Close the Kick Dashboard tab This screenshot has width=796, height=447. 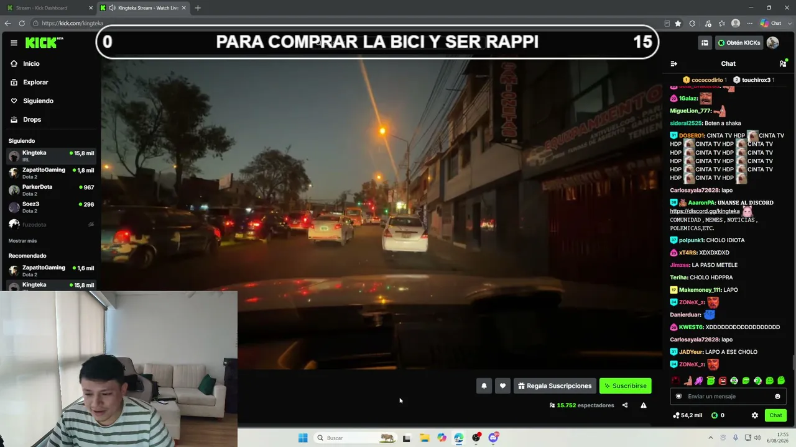coord(91,8)
